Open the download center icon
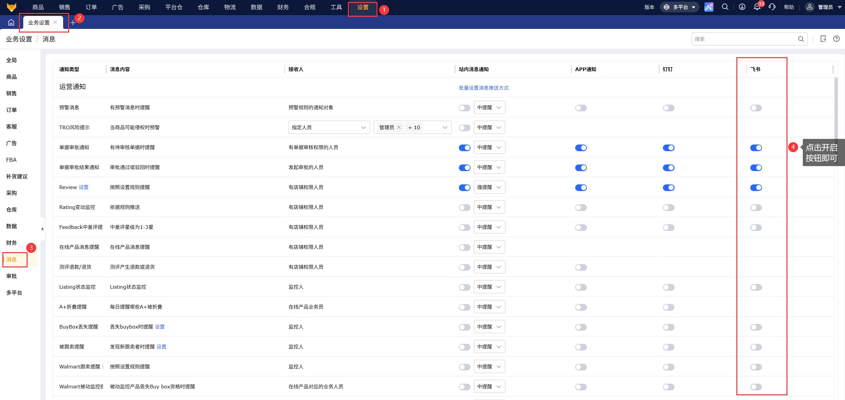The image size is (845, 400). (x=742, y=7)
